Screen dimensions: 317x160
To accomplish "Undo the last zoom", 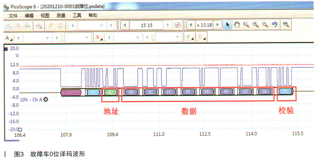I will click(x=274, y=25).
